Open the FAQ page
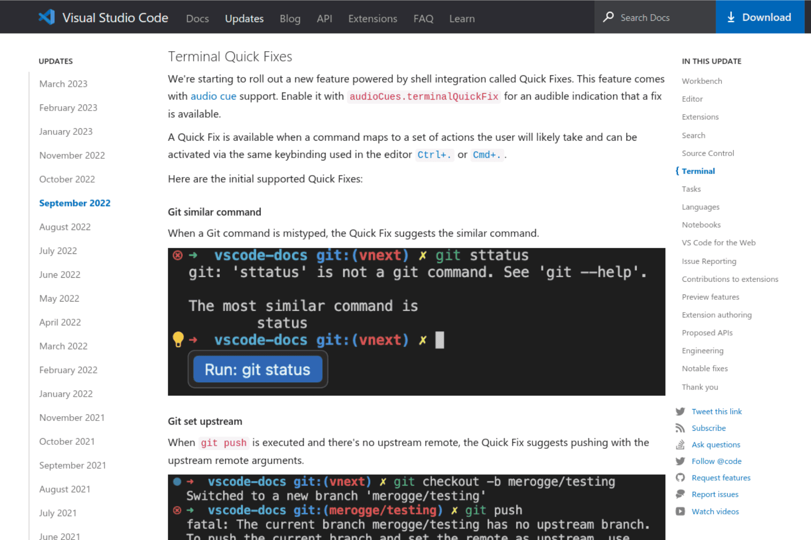Screen dimensions: 811x540 (423, 19)
